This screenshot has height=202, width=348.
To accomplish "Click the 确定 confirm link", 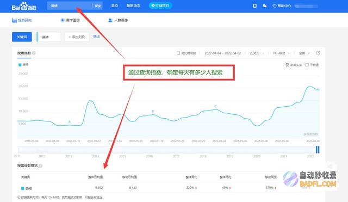I will [97, 36].
